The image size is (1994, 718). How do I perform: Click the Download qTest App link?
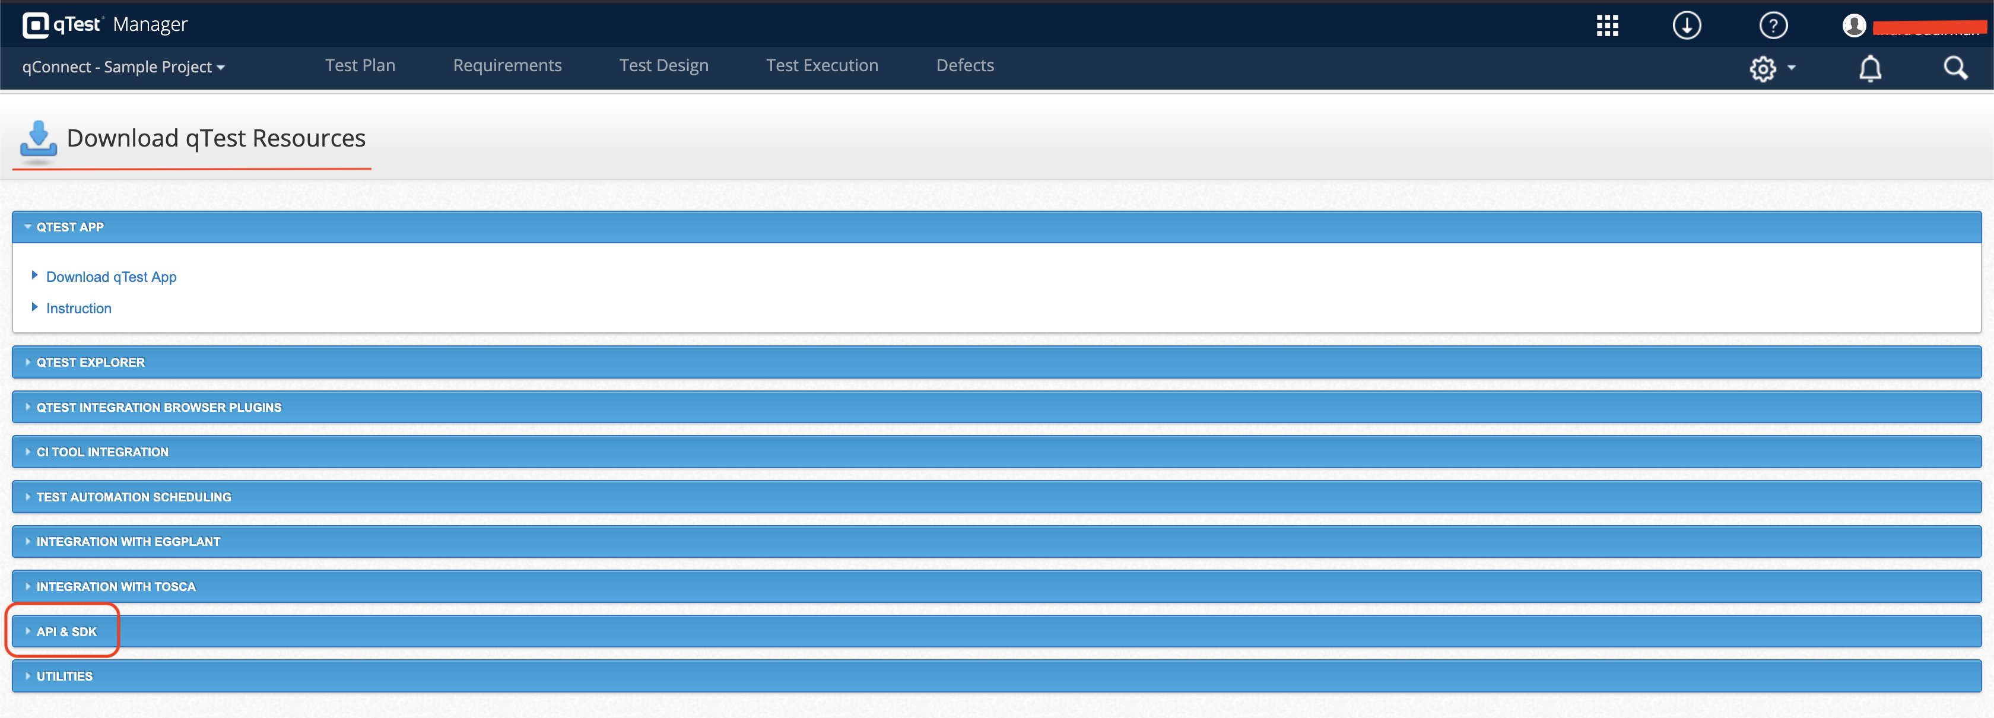point(111,277)
